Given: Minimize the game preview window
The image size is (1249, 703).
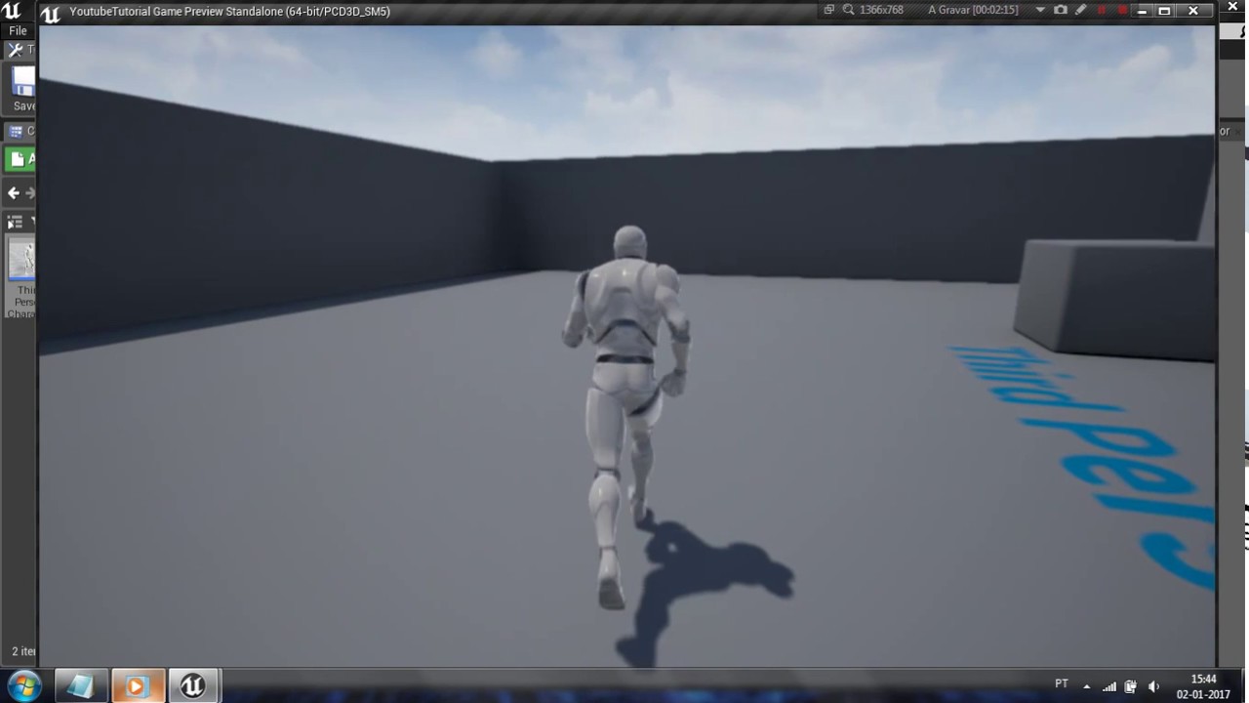Looking at the screenshot, I should click(x=1143, y=11).
